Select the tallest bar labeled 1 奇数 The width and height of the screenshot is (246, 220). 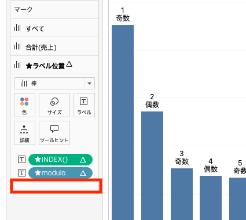click(123, 122)
